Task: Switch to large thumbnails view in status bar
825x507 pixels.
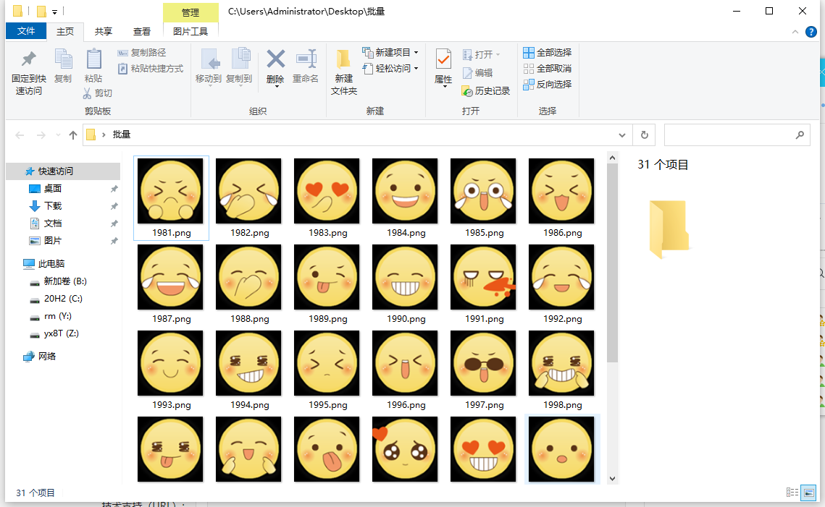Action: pos(809,493)
